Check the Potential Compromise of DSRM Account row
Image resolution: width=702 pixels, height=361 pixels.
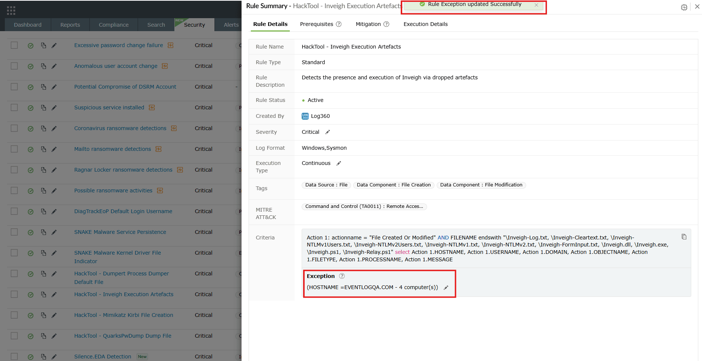coord(14,87)
